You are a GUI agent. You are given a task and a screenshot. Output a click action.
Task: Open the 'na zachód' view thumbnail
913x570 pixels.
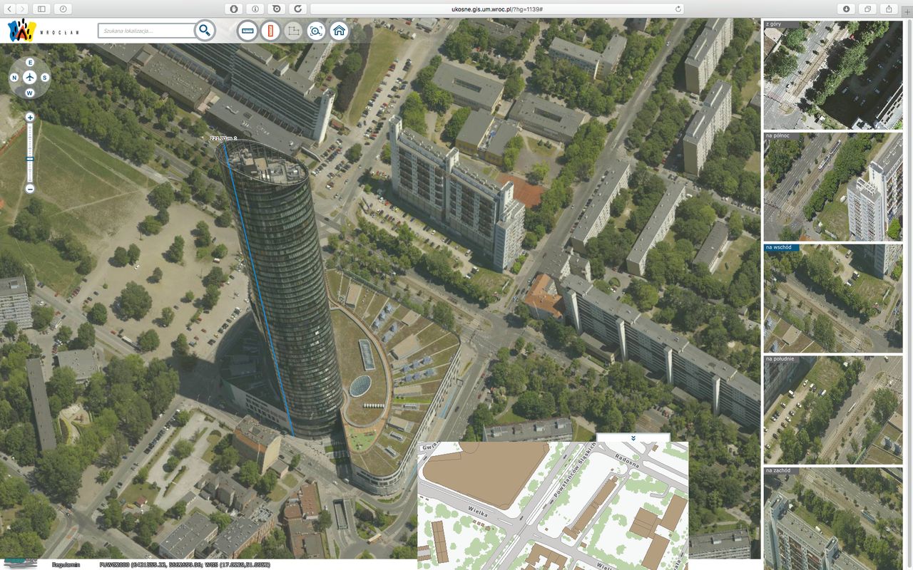832,518
